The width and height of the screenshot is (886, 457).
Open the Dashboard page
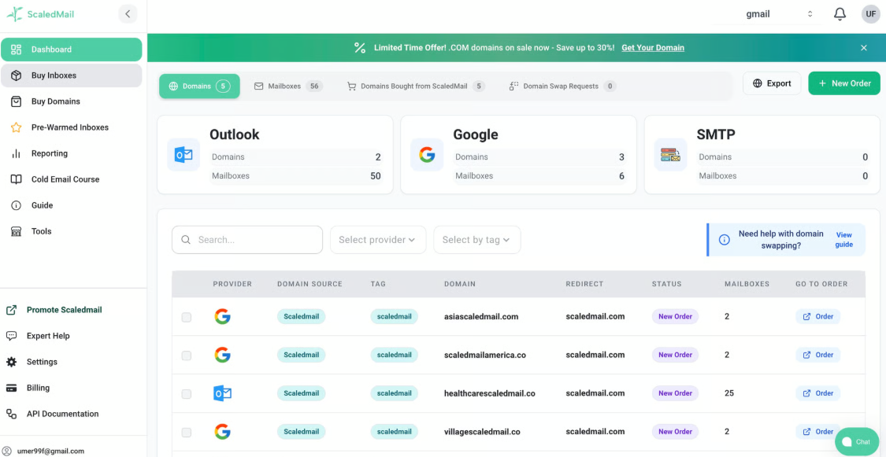[x=71, y=50]
